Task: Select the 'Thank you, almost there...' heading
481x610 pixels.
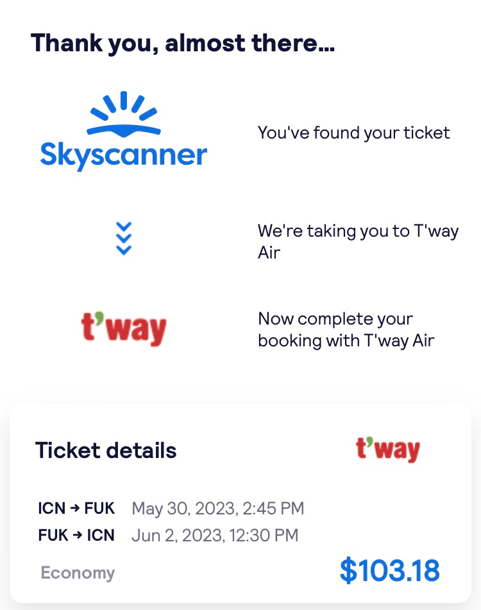Action: [x=183, y=44]
